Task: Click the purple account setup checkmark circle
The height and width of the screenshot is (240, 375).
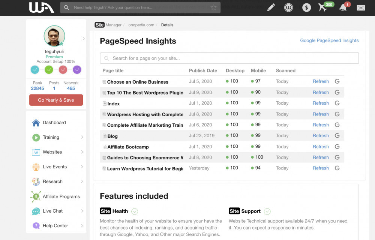Action: (x=77, y=70)
